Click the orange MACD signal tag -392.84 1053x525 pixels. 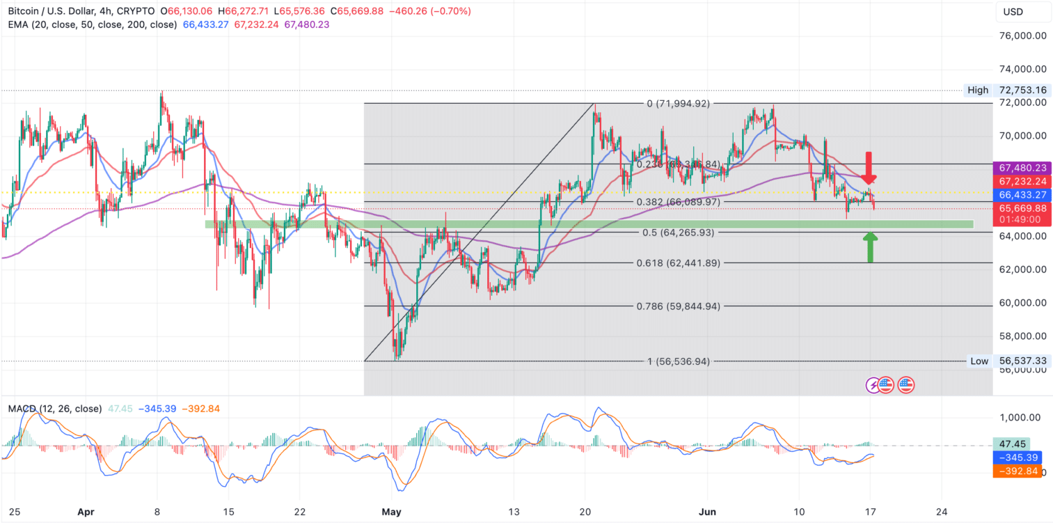coord(1018,471)
